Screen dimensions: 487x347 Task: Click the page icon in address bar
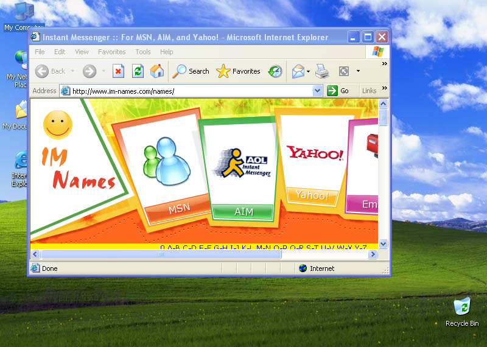(x=65, y=91)
